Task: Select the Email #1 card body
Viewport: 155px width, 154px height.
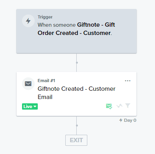Action: (x=77, y=94)
